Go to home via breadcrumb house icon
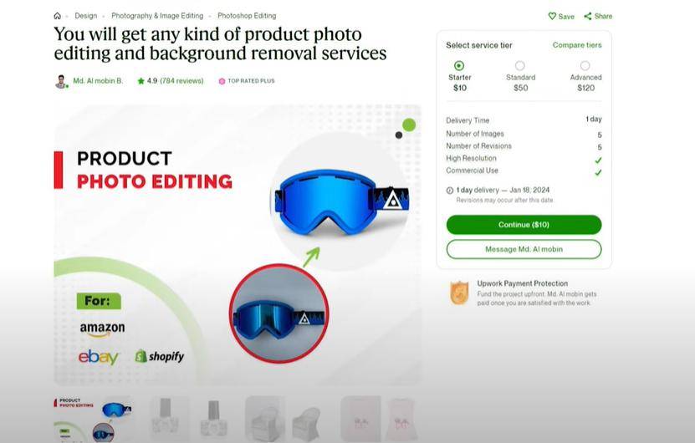This screenshot has height=443, width=695. (57, 16)
